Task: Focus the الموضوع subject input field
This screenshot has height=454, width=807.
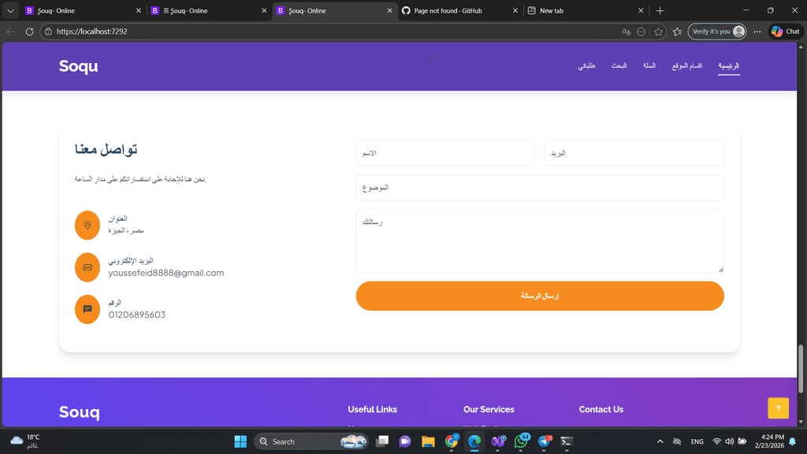Action: (x=539, y=188)
